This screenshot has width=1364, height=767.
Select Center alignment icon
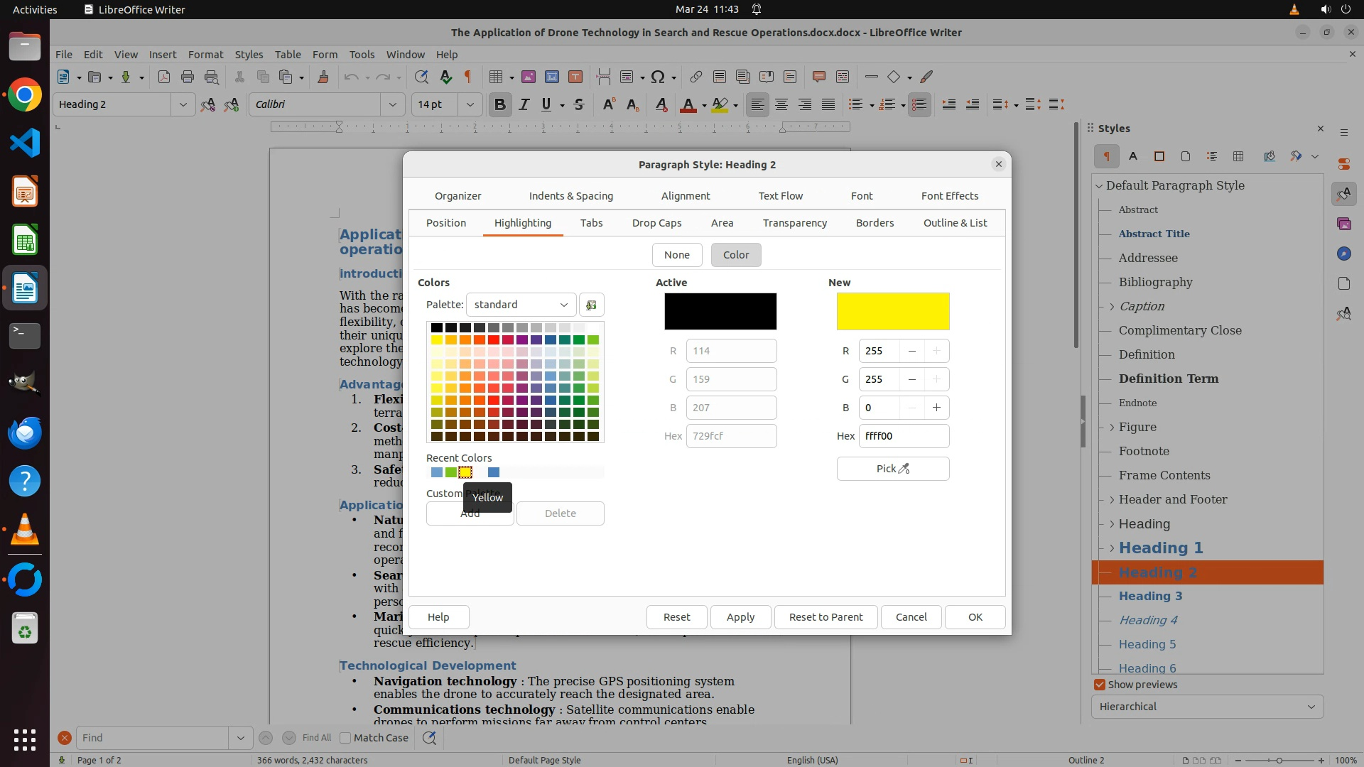(781, 105)
